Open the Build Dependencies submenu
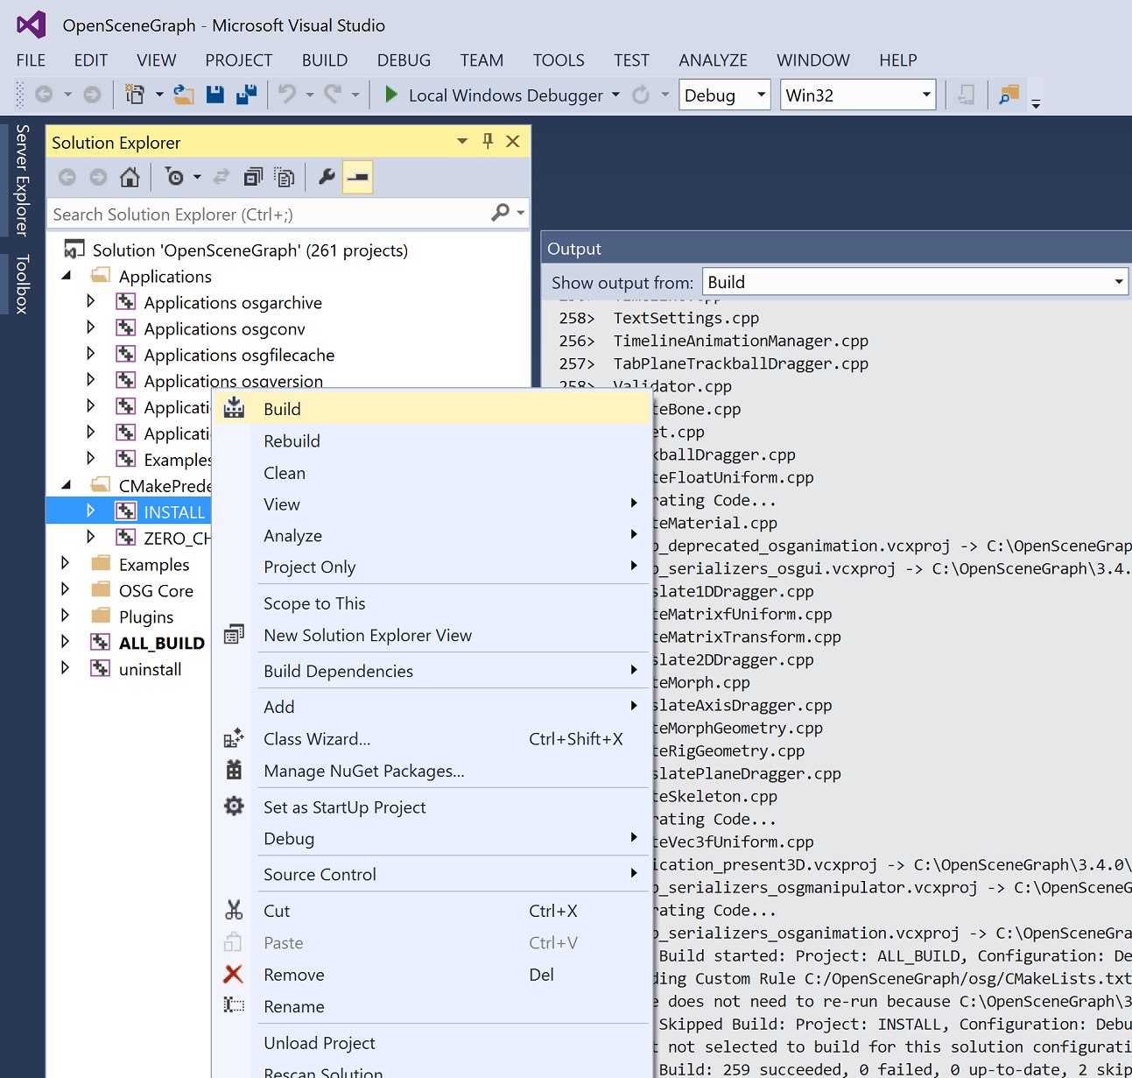Screen dimensions: 1132x1078 tap(432, 671)
